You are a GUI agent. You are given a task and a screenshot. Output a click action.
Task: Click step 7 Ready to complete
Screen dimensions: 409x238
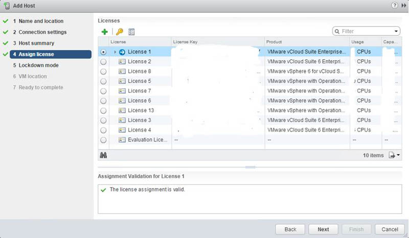[x=38, y=87]
